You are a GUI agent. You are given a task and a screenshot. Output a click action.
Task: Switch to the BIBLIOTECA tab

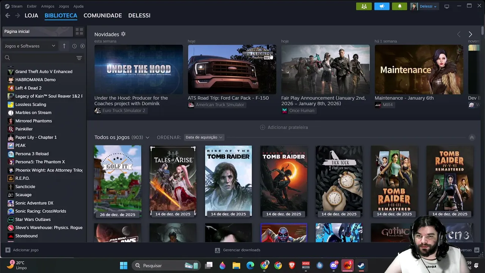click(x=61, y=16)
